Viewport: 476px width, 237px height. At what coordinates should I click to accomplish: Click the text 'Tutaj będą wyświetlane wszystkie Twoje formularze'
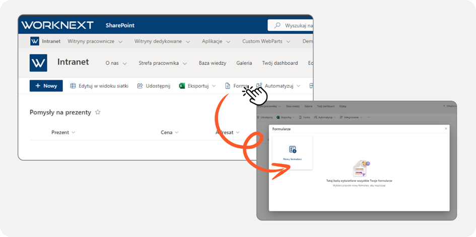click(x=359, y=181)
